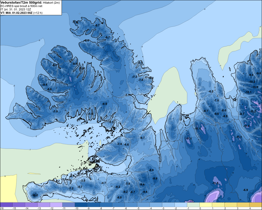Click the '-3.0' temperature label
Viewport: 262px width, 210px height.
83,181
